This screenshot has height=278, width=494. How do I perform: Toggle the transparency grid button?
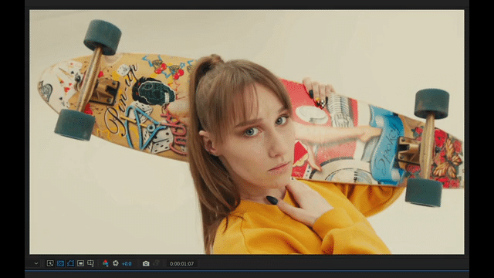tap(60, 263)
